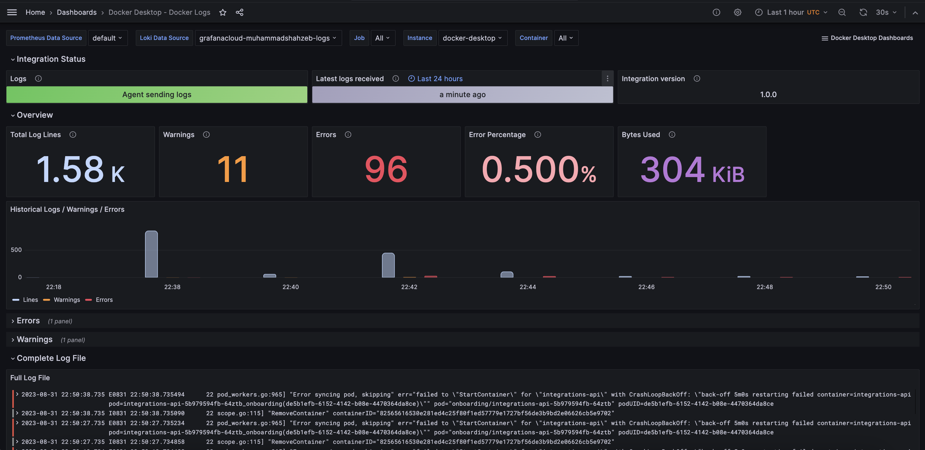This screenshot has width=925, height=450.
Task: Click the zoom out time range icon
Action: pos(842,12)
